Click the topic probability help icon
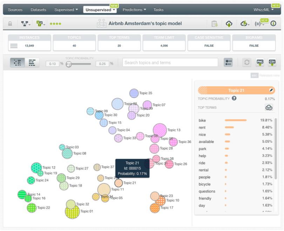The height and width of the screenshot is (231, 284). pos(234,98)
